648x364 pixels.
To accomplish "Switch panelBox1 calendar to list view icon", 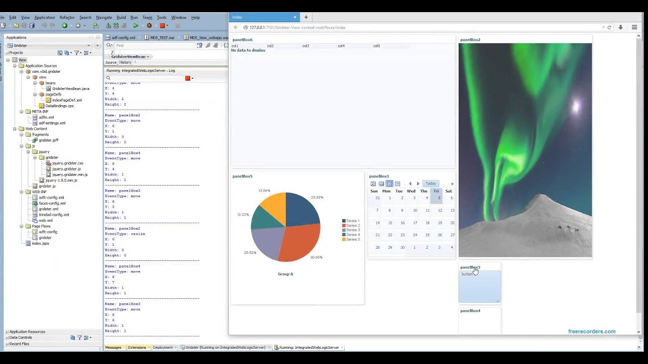I will click(397, 184).
